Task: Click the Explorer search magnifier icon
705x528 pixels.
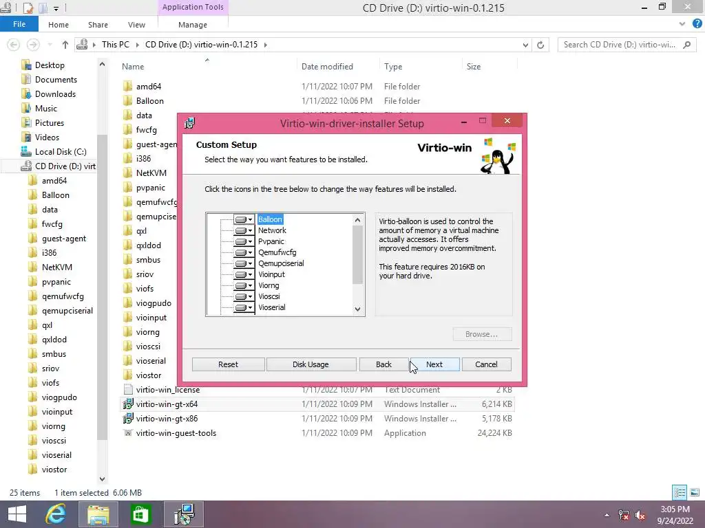Action: (x=686, y=45)
